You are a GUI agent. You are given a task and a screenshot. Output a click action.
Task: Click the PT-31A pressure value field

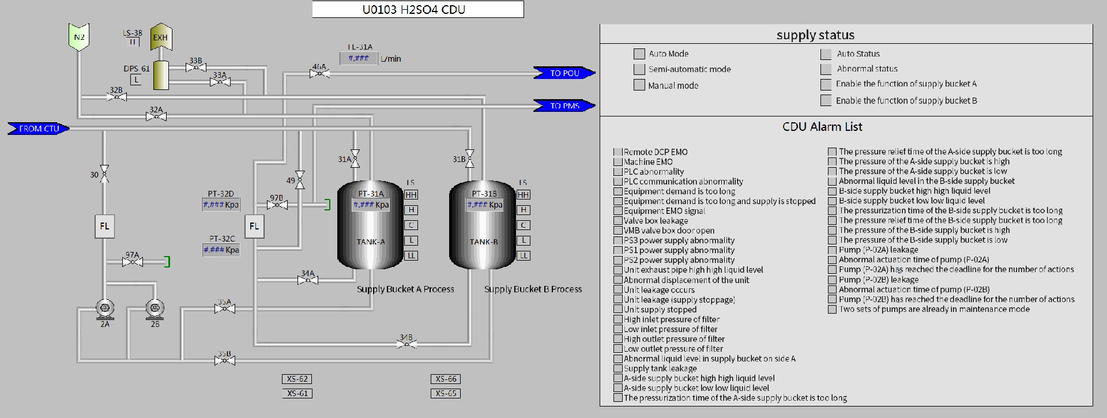click(370, 205)
